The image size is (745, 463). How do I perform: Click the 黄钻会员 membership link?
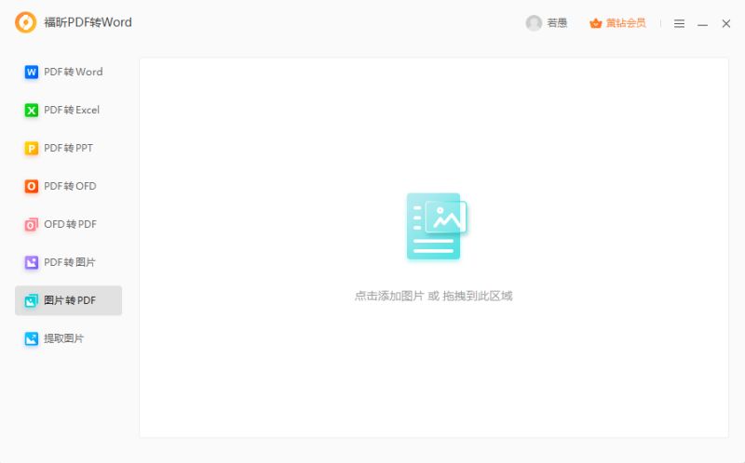(x=626, y=23)
